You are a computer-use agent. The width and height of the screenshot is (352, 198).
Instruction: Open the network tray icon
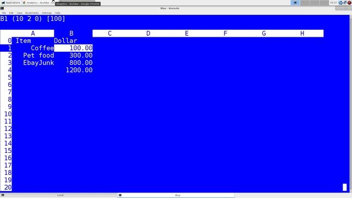(345, 3)
